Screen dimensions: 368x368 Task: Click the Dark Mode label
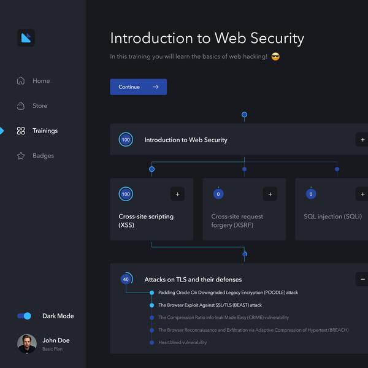point(58,316)
